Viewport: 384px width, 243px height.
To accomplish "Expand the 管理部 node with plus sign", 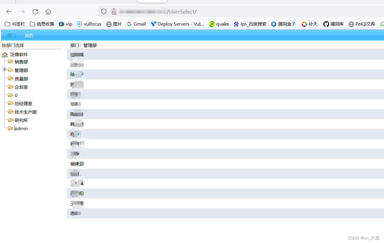I will pyautogui.click(x=4, y=69).
